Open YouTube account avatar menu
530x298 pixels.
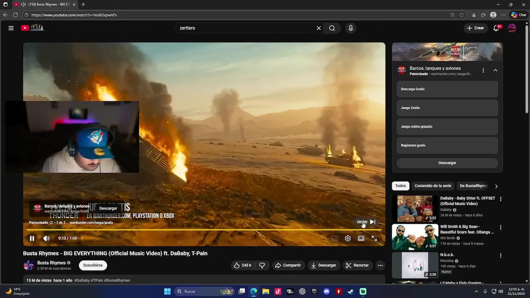click(512, 28)
